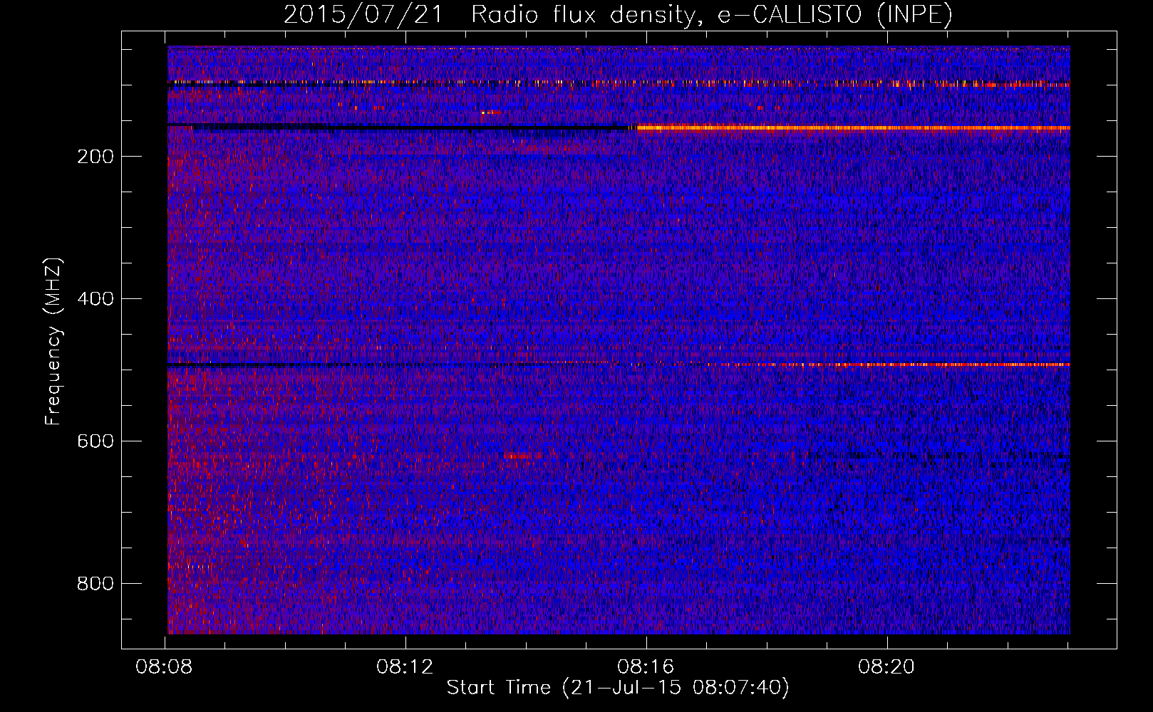Click the 08:16 time tick label
Screen dimensions: 1153x712
coord(646,667)
